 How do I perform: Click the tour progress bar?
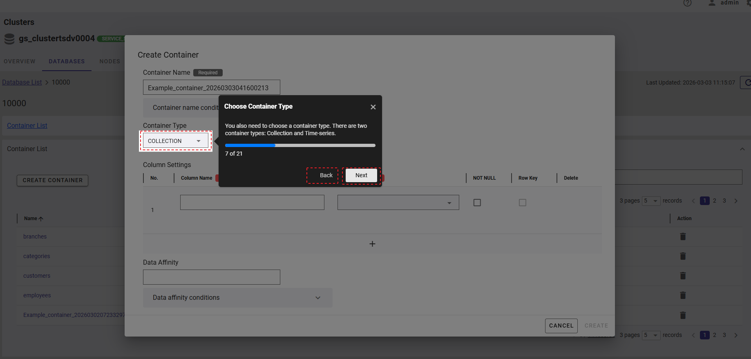tap(300, 145)
